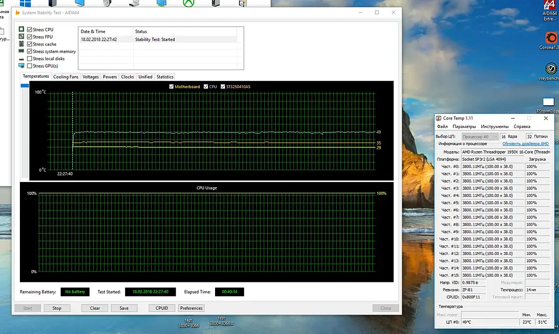
Task: Open the Voltages tab
Action: (90, 77)
